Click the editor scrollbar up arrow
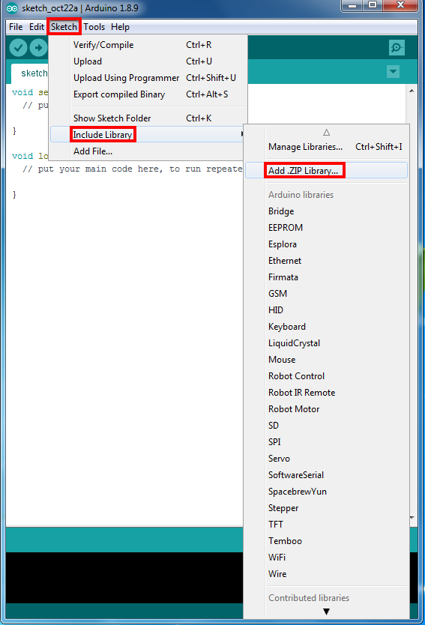This screenshot has height=625, width=425. coord(412,91)
